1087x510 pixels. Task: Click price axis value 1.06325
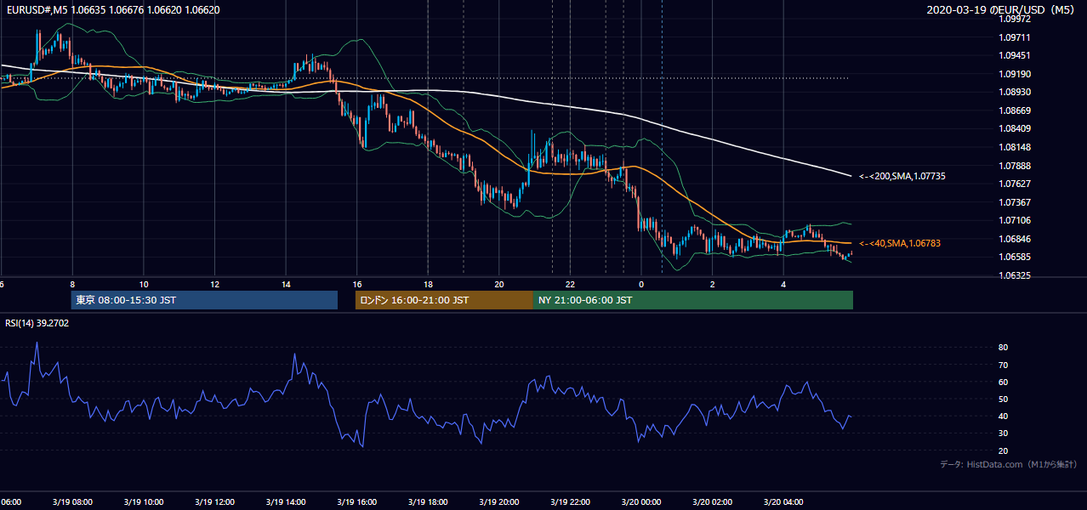tap(1016, 275)
